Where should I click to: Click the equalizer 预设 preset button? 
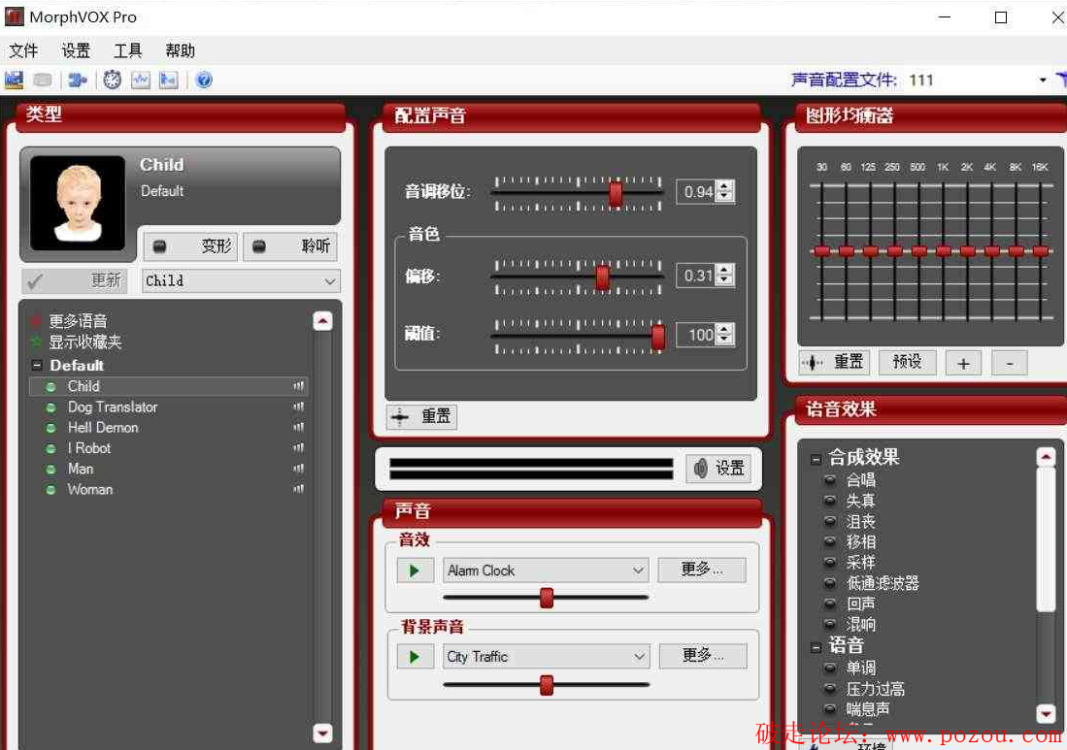pyautogui.click(x=907, y=363)
